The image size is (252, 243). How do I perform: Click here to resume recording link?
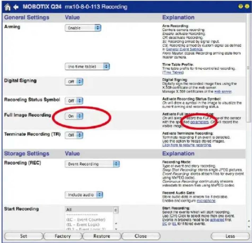(187, 145)
